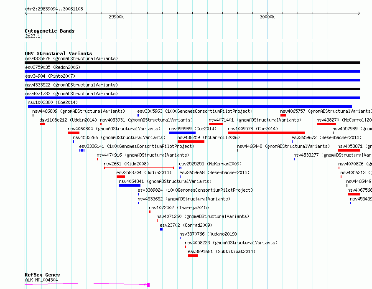372x289 pixels.
Task: Click the nsv4557989 variant label
Action: point(352,129)
